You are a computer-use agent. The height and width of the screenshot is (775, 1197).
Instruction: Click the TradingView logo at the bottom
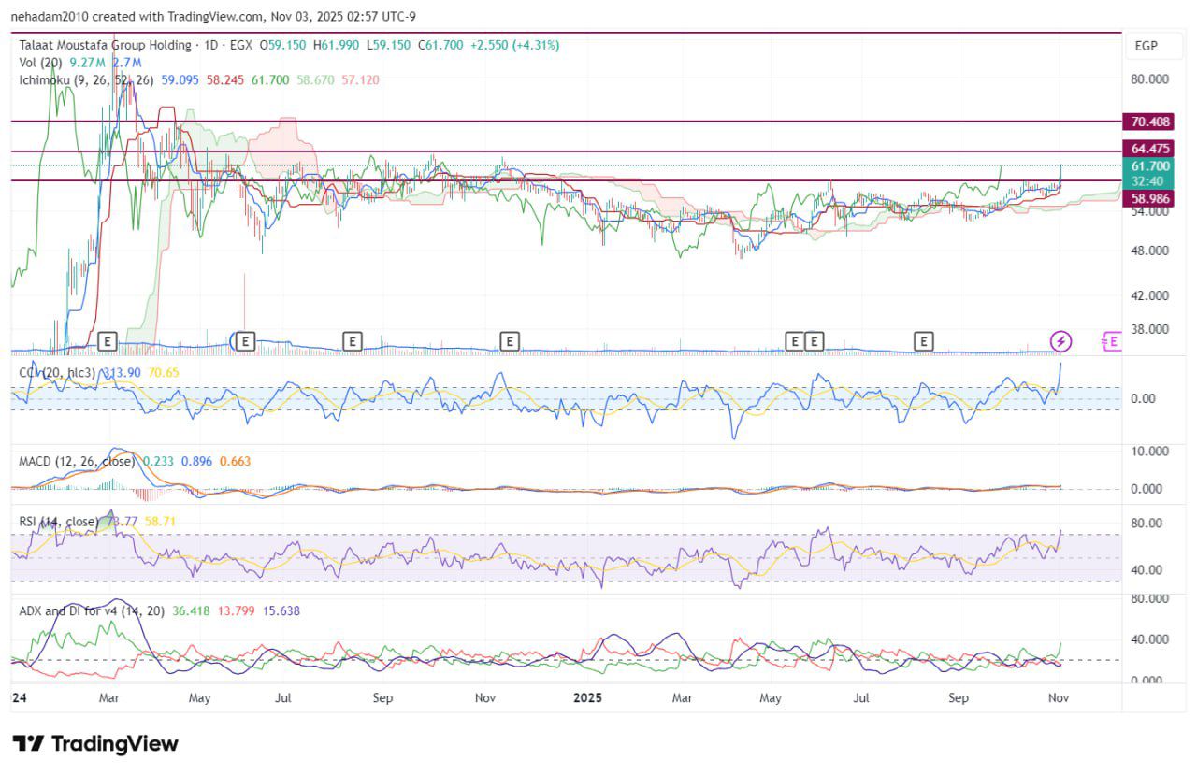(95, 744)
